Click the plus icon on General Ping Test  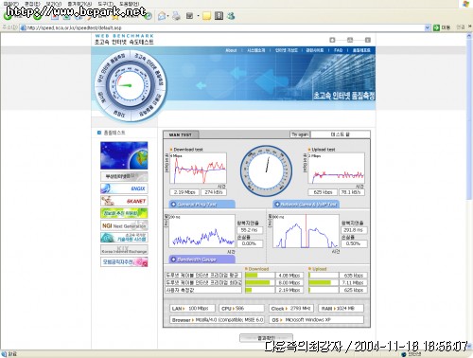[x=173, y=205]
